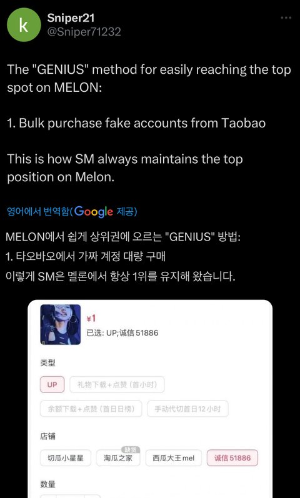Click the 已选: UP;诚信 51886 selection text

click(122, 333)
